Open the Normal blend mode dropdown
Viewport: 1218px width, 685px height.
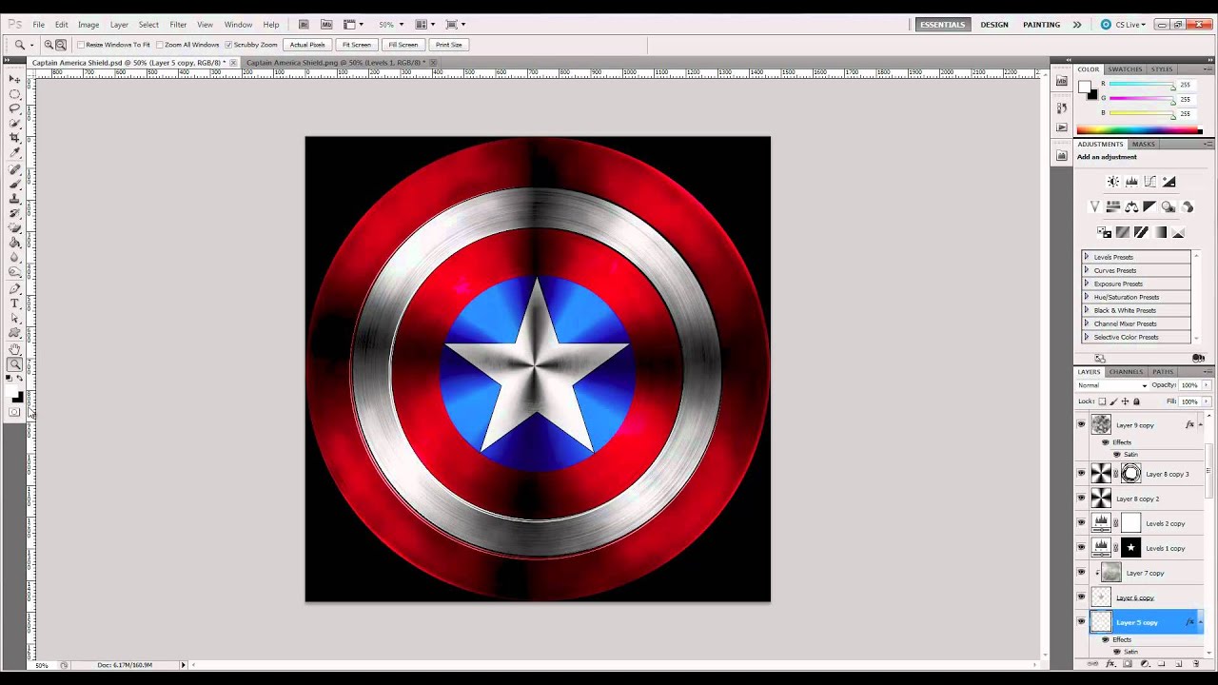click(x=1112, y=385)
